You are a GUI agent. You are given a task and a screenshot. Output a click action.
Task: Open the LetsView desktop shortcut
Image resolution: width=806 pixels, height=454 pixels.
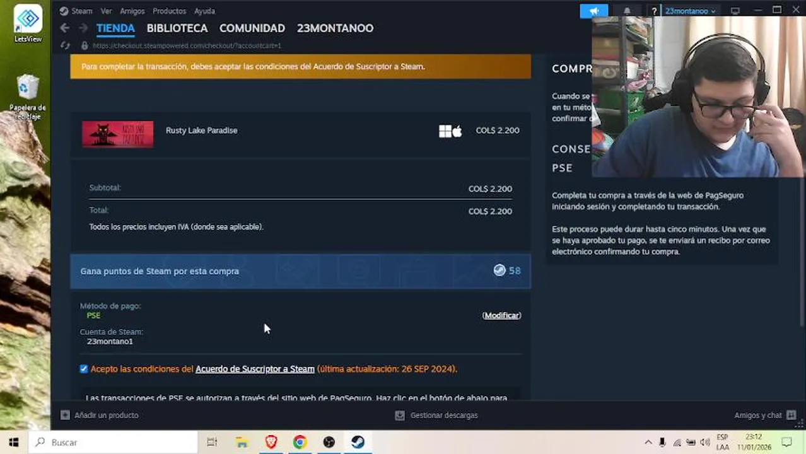click(28, 23)
